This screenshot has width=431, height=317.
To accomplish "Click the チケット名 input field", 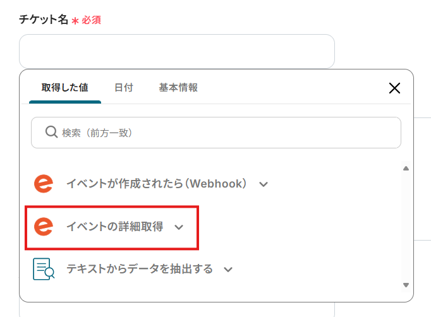I will (x=176, y=51).
